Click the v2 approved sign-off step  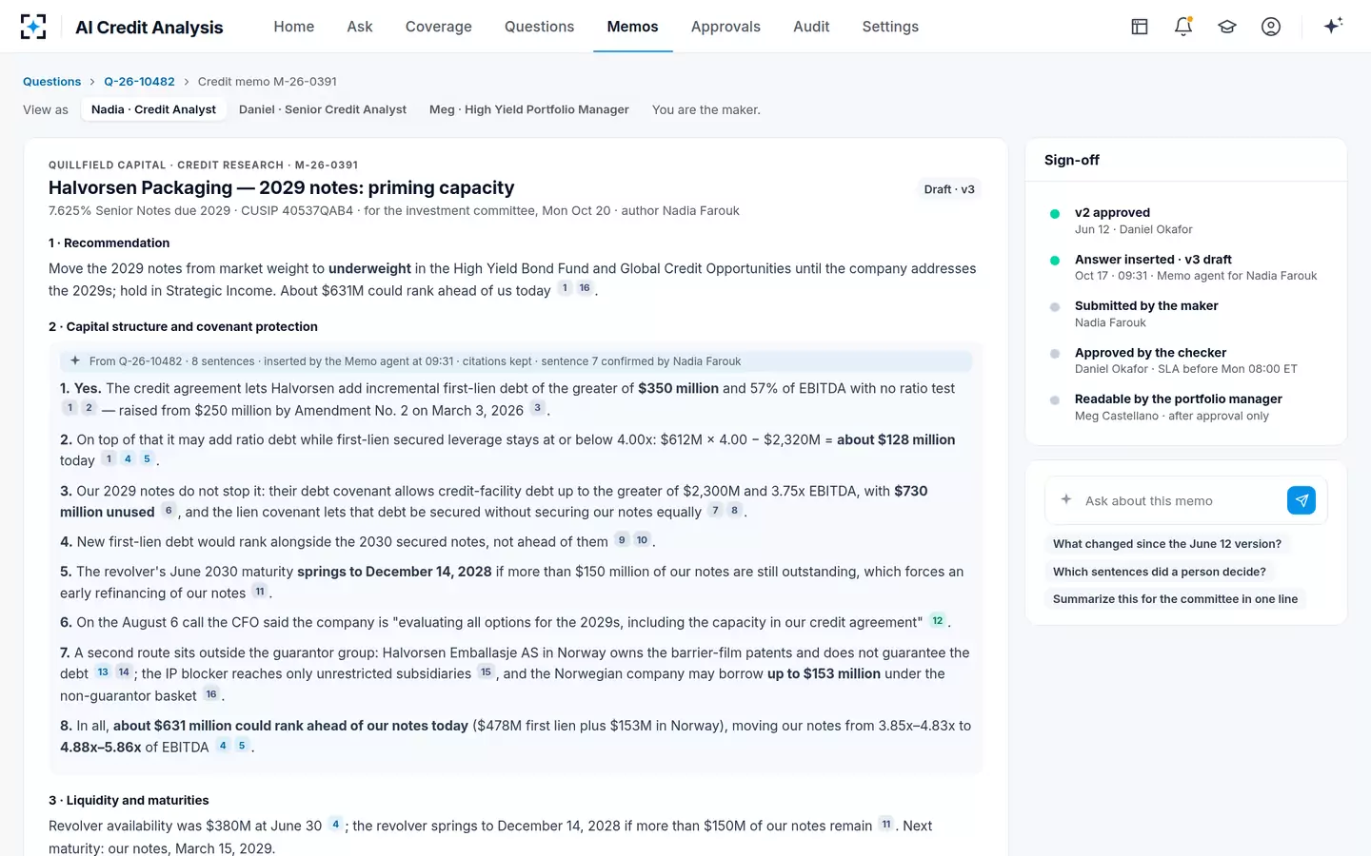coord(1186,221)
